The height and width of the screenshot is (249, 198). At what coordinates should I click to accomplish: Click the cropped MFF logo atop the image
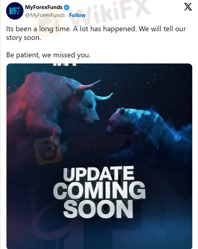tap(65, 65)
